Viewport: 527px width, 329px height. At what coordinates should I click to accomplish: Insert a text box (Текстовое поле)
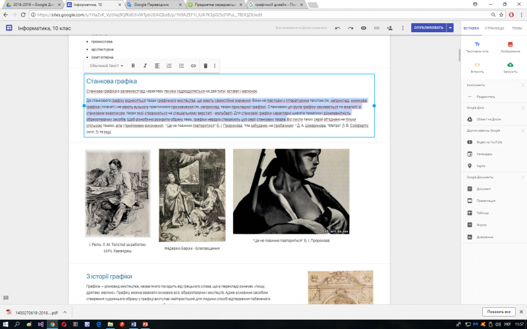pos(477,47)
